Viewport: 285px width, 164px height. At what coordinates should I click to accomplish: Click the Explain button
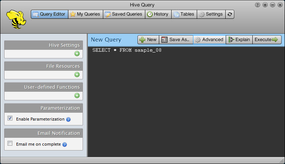pyautogui.click(x=239, y=40)
